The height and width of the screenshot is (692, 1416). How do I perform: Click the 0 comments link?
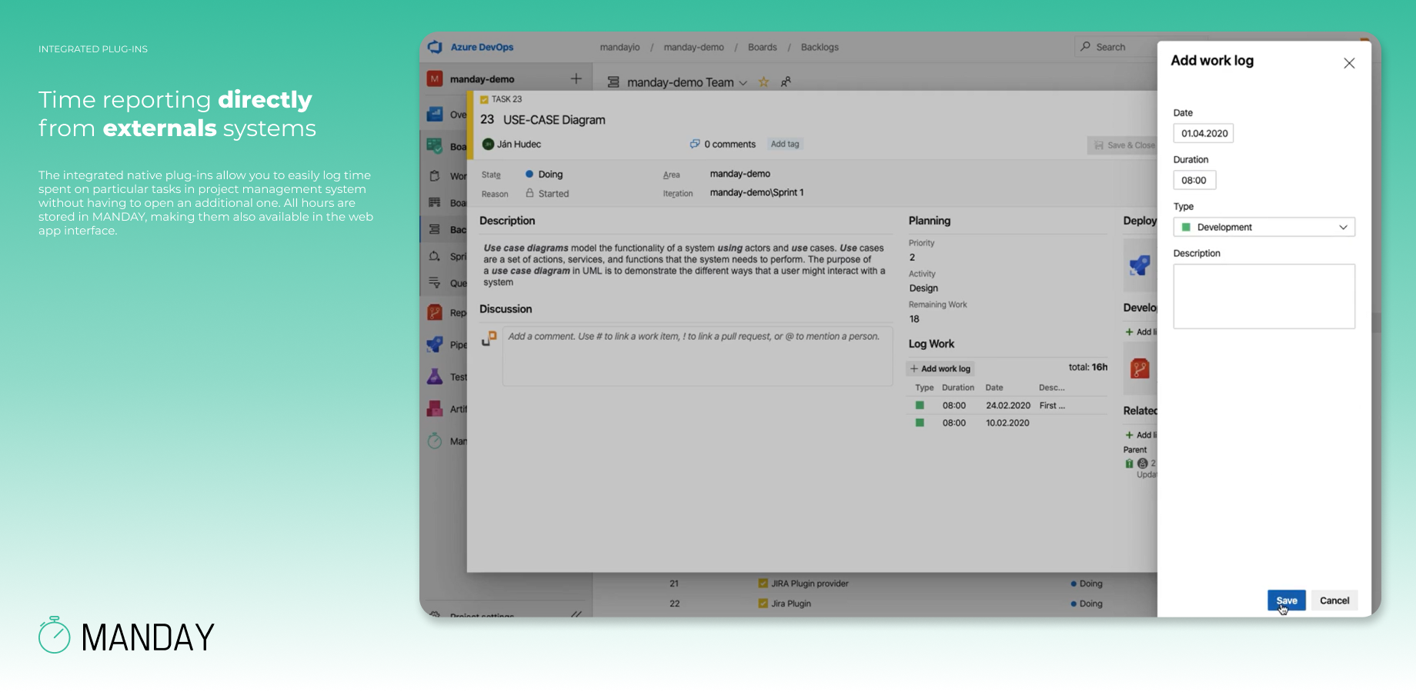[730, 144]
